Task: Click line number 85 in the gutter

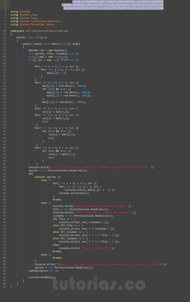Action: (4, 274)
